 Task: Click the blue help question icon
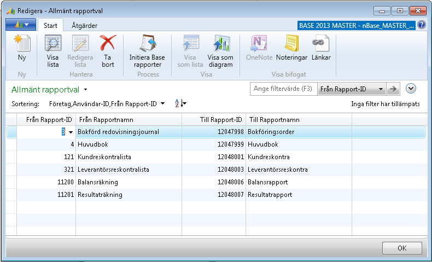click(x=422, y=25)
